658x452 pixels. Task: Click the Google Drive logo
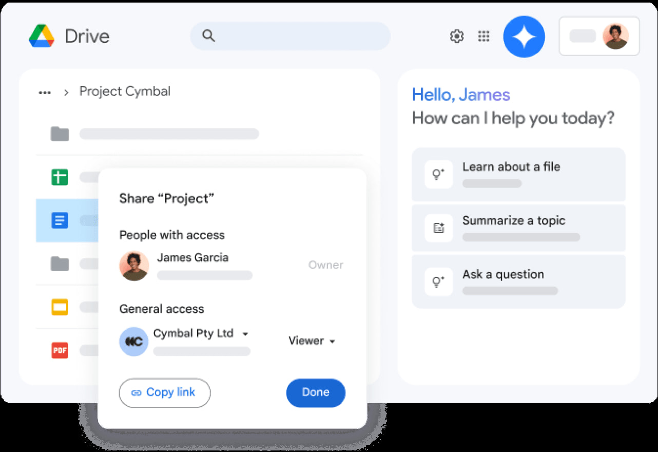click(42, 36)
